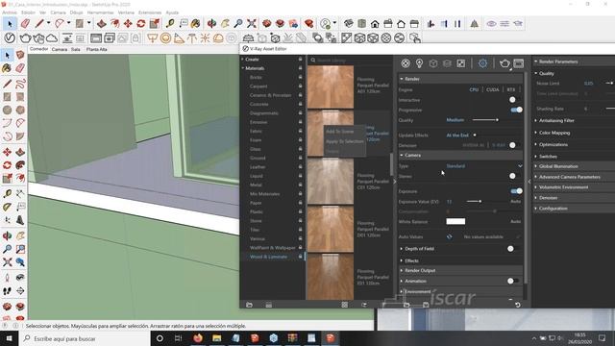Click the White Balance color swatch
615x346 pixels.
click(455, 221)
